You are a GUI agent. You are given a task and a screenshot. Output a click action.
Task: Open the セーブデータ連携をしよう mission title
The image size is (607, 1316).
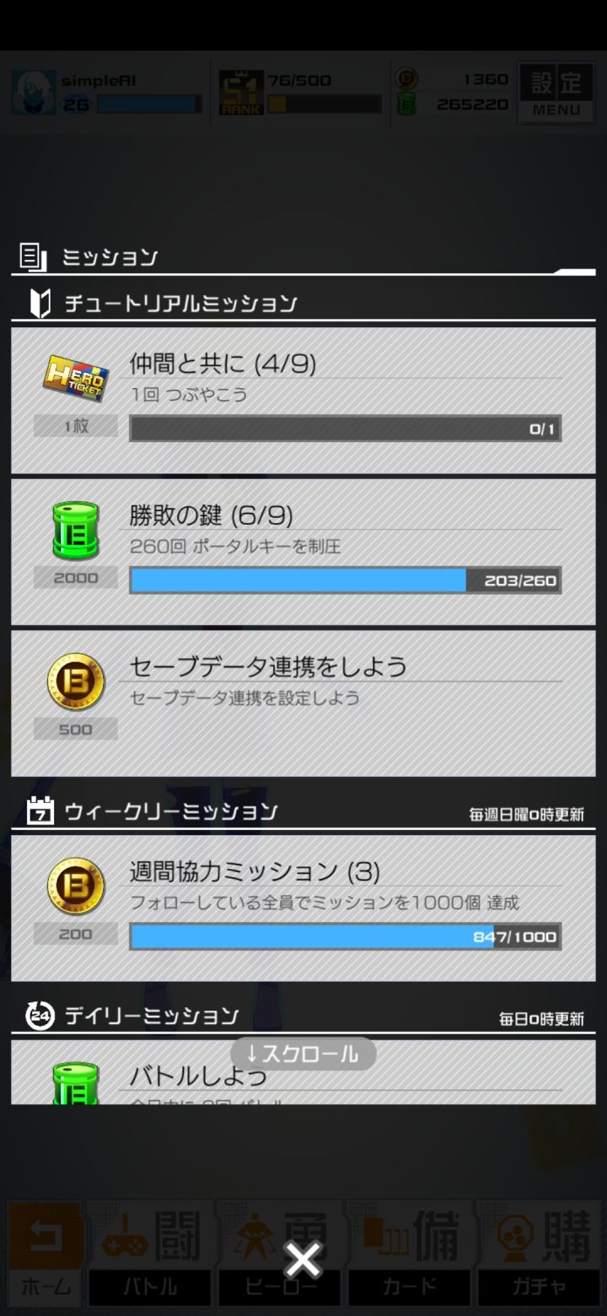268,666
